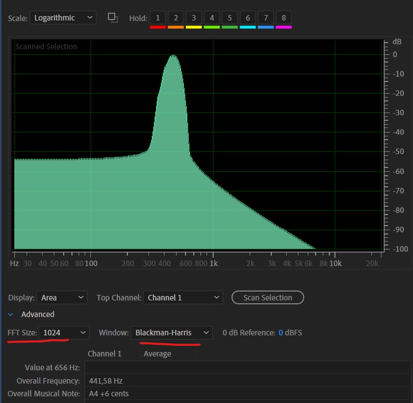The height and width of the screenshot is (403, 413).
Task: Open the Window dropdown set to Blackman-Harris
Action: (x=172, y=333)
